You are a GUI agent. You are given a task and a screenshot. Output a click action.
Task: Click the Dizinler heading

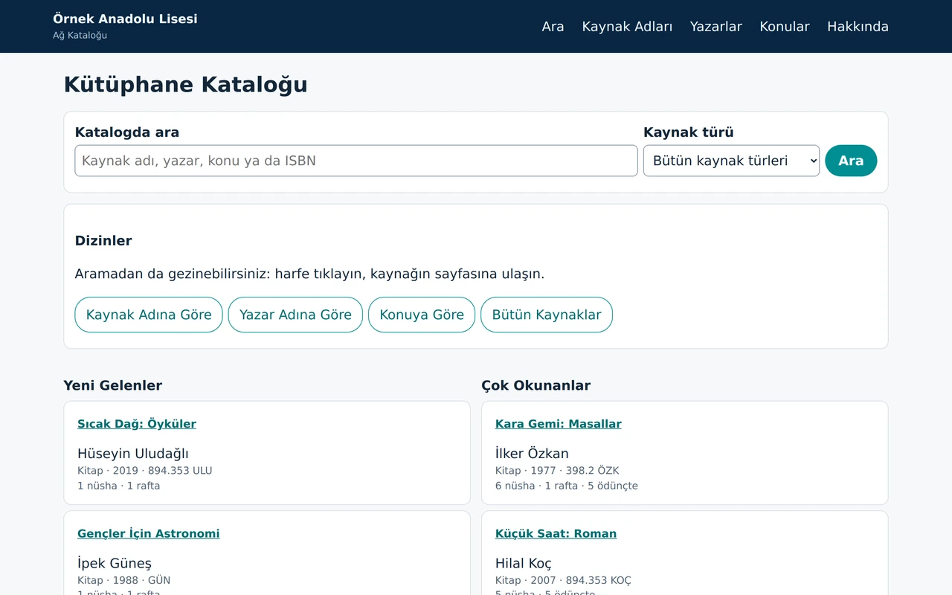click(103, 241)
